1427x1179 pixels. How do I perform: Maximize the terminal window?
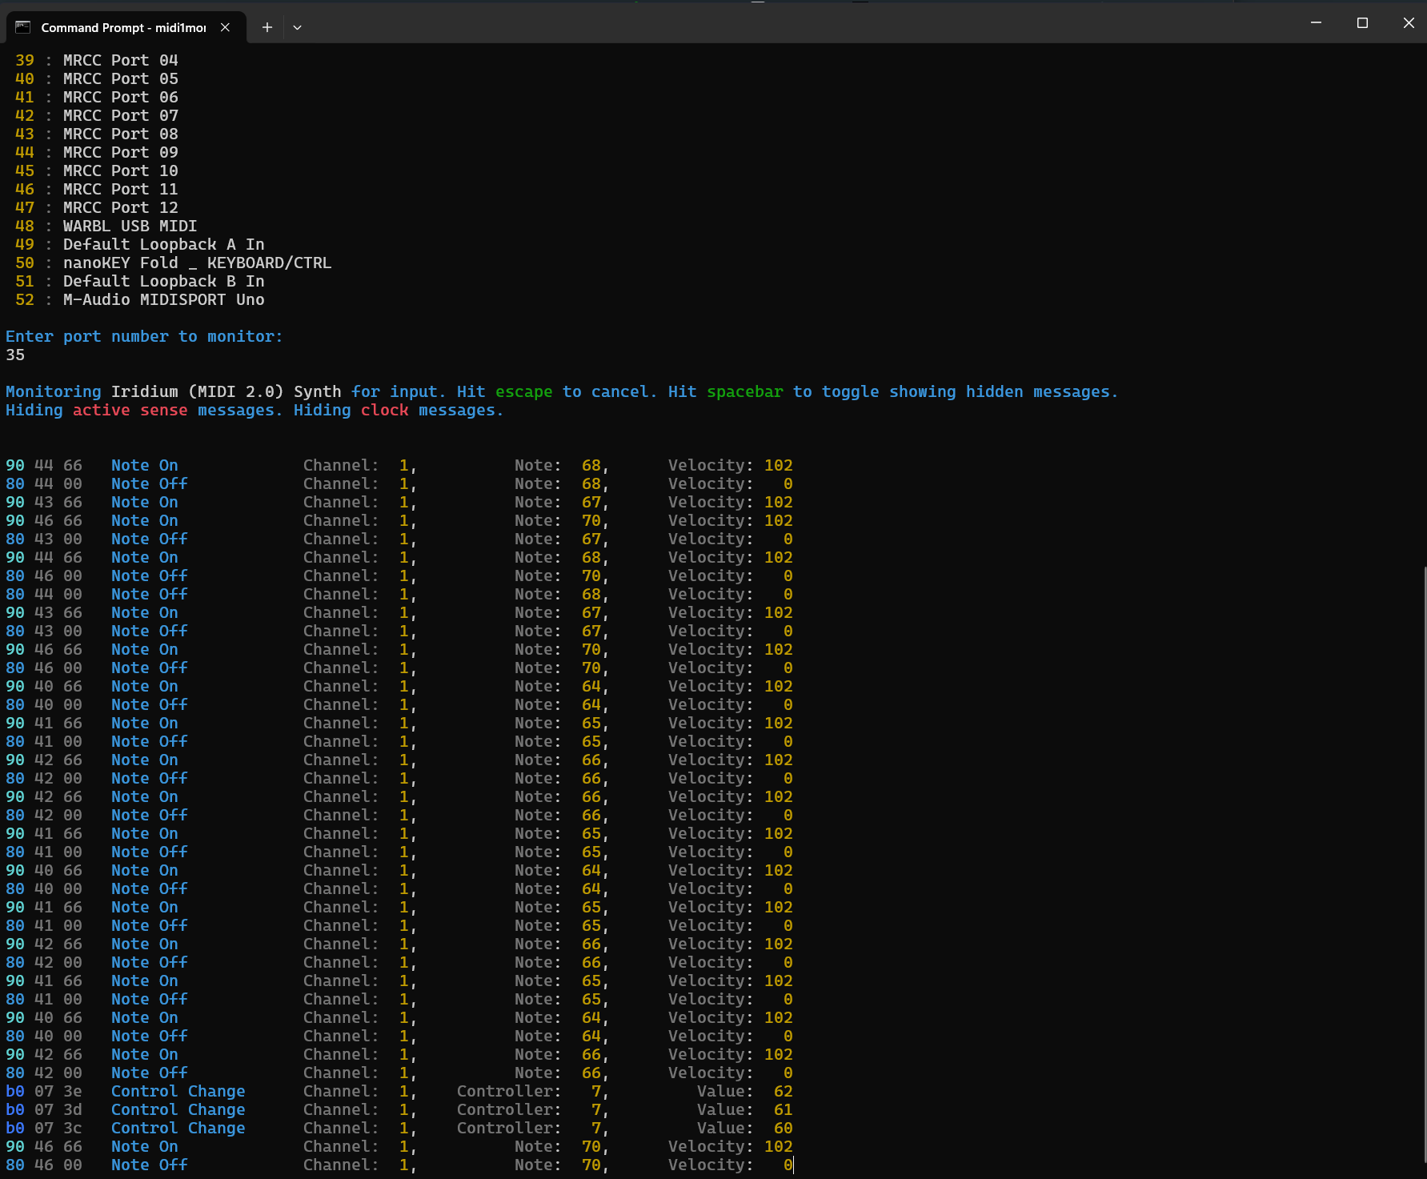[1362, 23]
